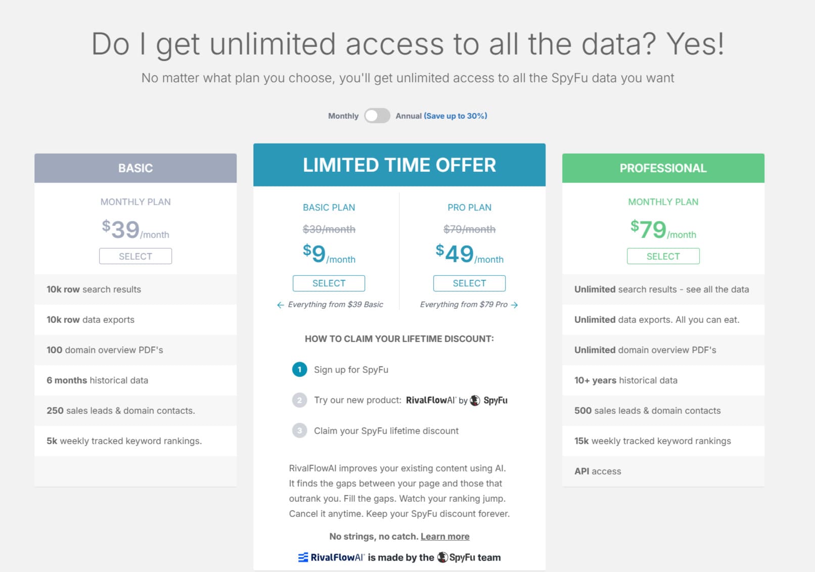The width and height of the screenshot is (815, 572).
Task: Click the BASIC plan header
Action: (x=135, y=168)
